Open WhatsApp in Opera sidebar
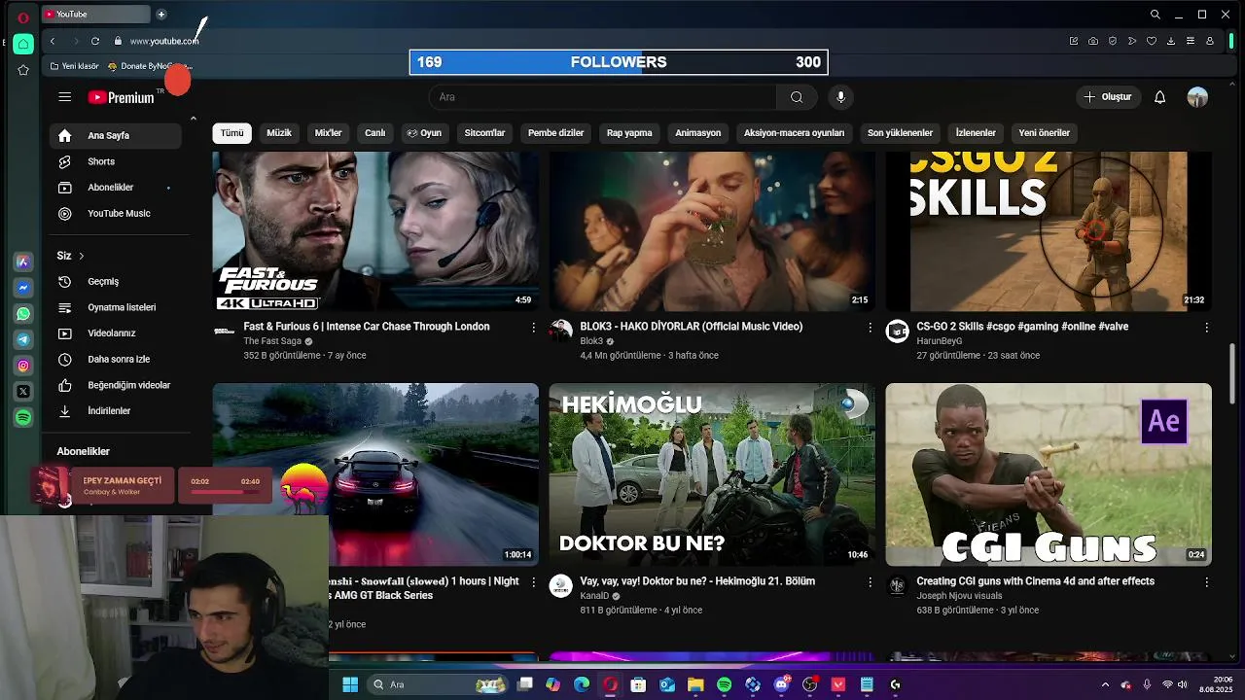 (23, 314)
